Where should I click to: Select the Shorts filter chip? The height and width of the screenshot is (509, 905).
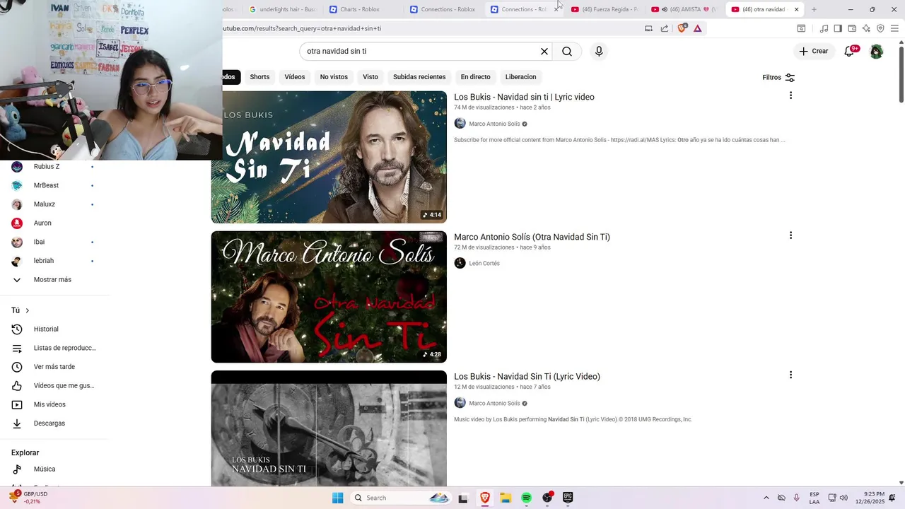(259, 77)
